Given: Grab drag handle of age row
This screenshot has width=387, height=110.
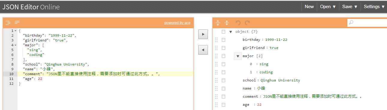Looking at the screenshot, I should click(216, 105).
